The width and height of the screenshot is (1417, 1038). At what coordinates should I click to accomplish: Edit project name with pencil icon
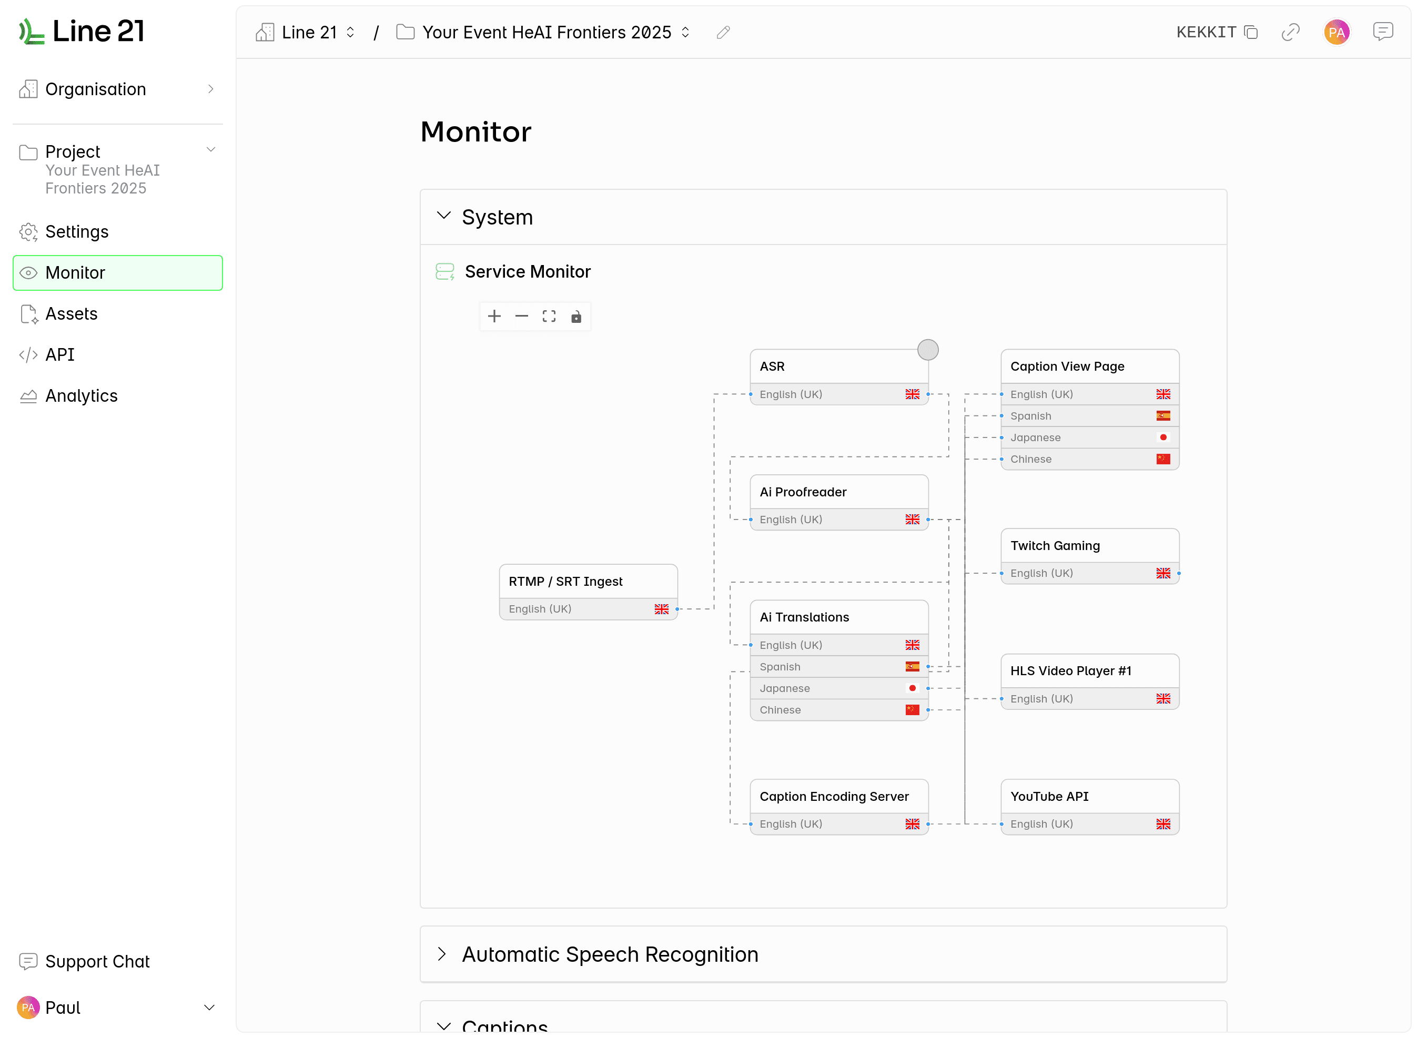pyautogui.click(x=723, y=32)
